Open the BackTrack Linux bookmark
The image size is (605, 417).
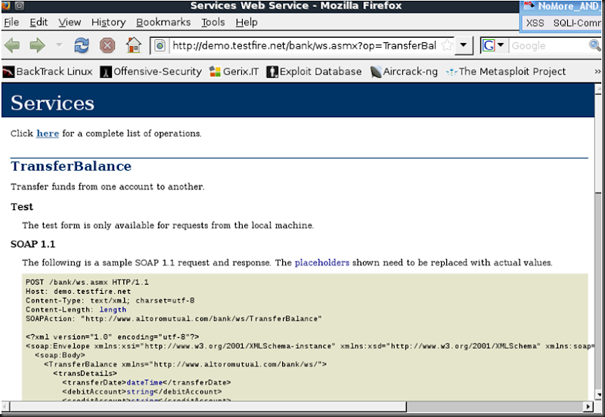pyautogui.click(x=47, y=72)
